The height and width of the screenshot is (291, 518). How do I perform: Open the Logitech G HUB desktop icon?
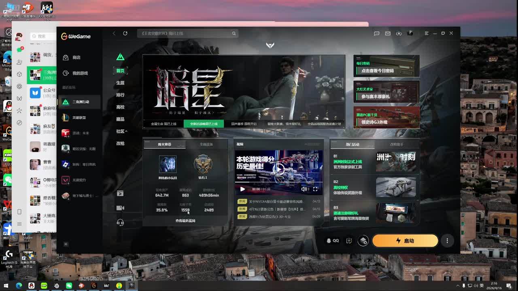point(9,258)
